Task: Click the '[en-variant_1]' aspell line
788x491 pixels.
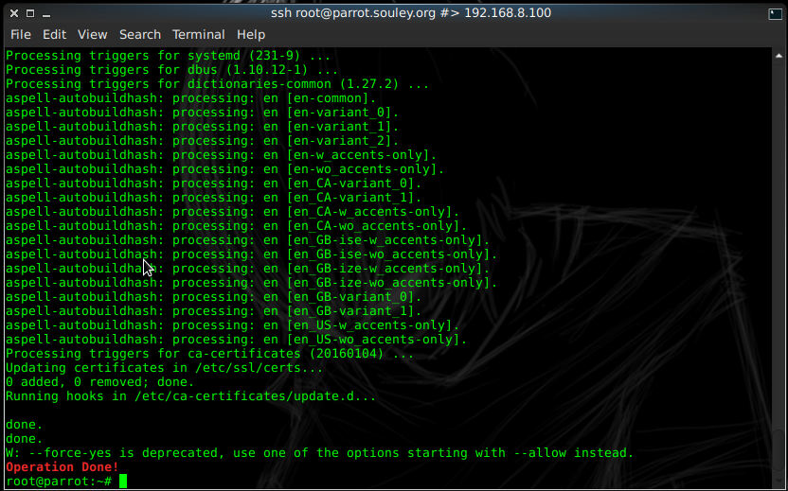Action: tap(203, 127)
